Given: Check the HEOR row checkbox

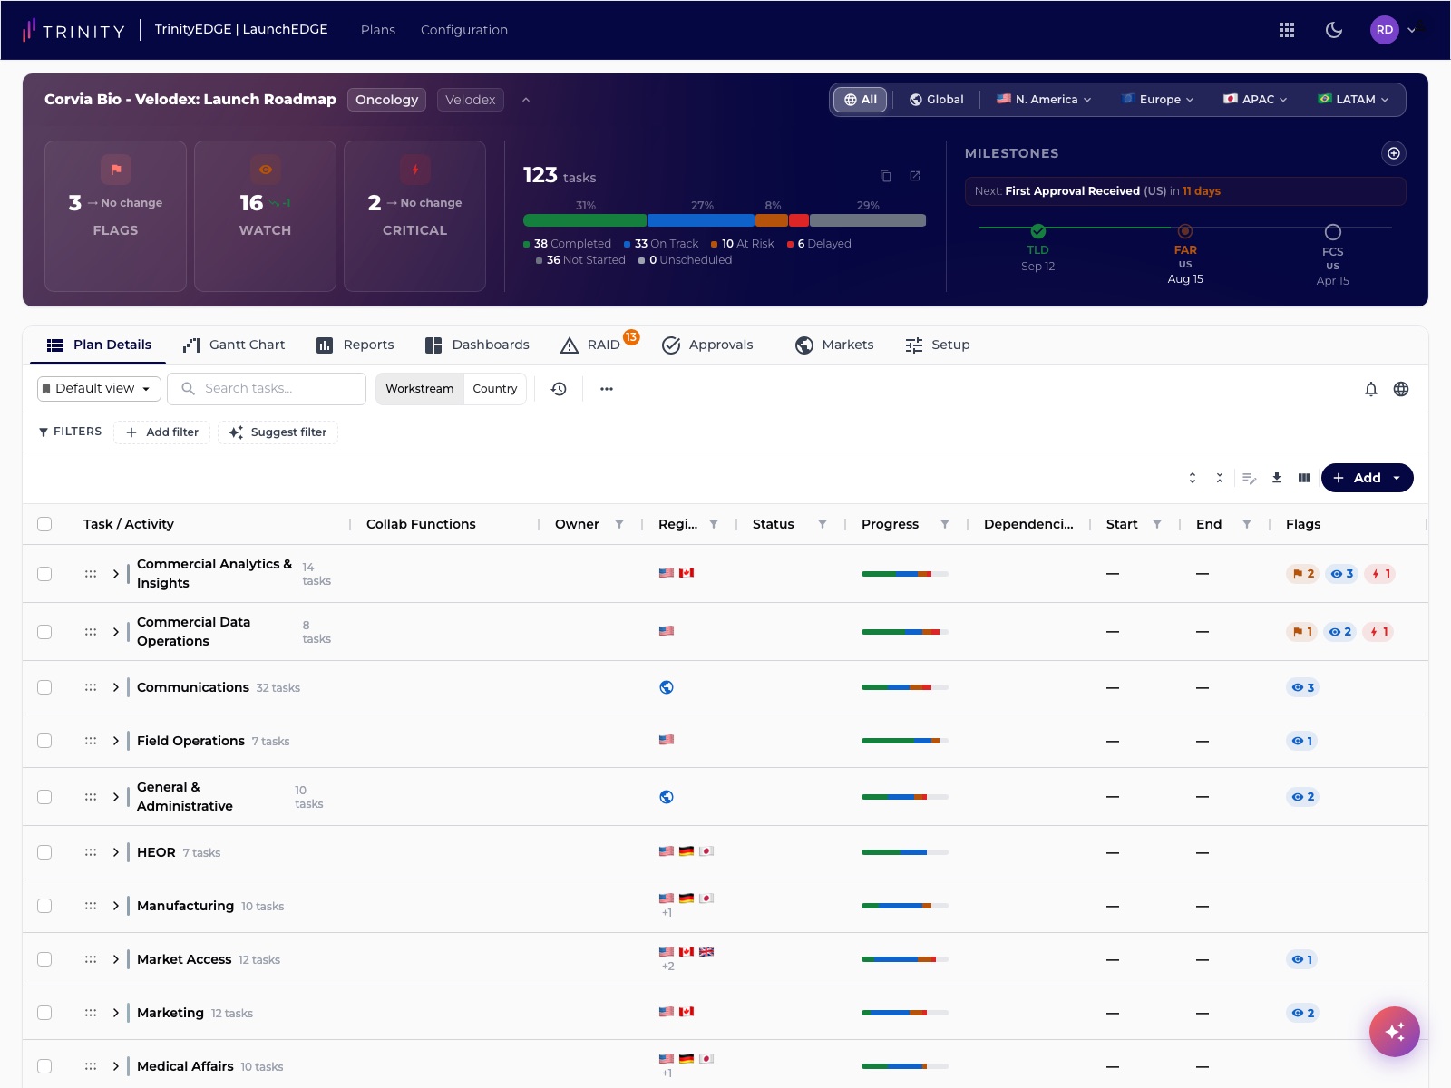Looking at the screenshot, I should pos(44,852).
